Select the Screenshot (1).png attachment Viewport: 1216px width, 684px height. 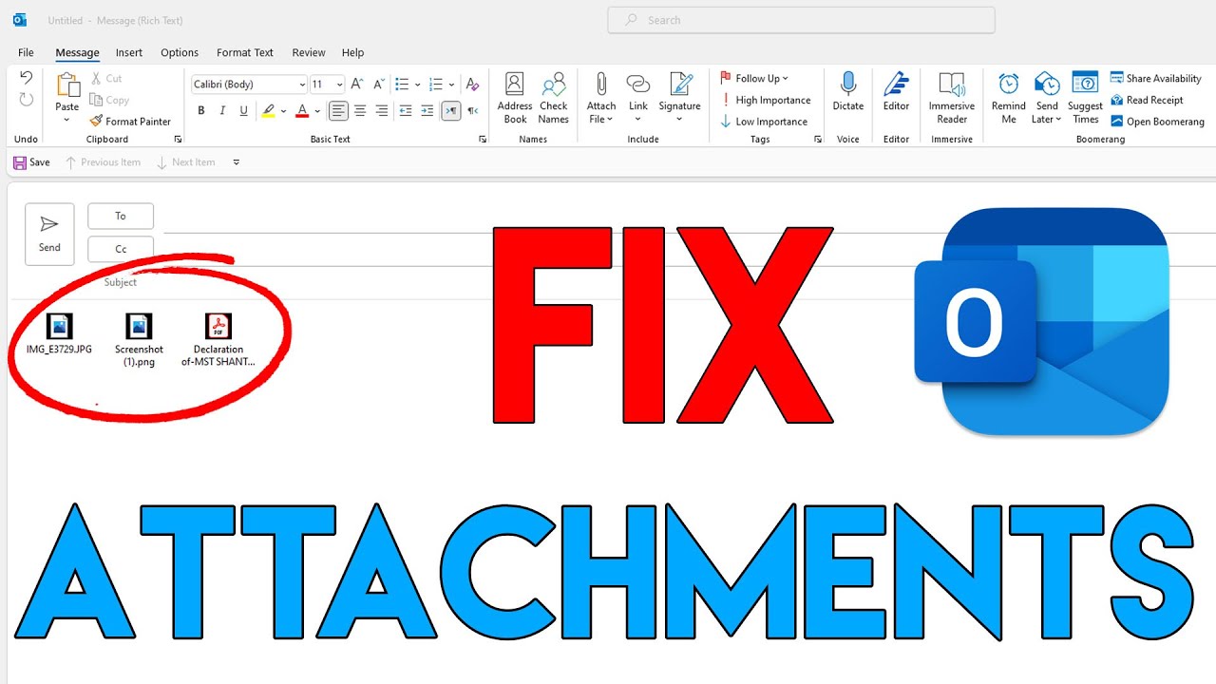(x=139, y=340)
